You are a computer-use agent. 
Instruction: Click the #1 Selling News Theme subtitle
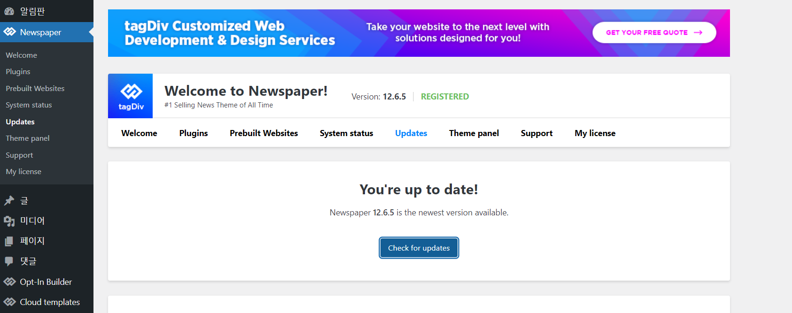point(218,105)
